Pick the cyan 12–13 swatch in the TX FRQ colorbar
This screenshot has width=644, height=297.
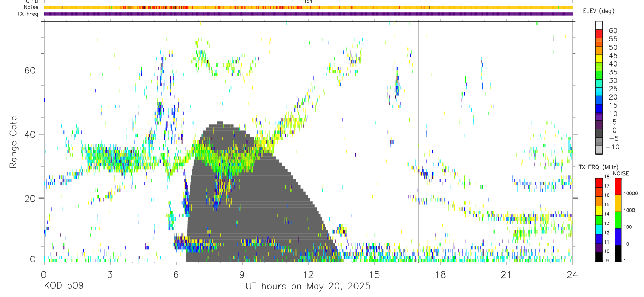[599, 229]
